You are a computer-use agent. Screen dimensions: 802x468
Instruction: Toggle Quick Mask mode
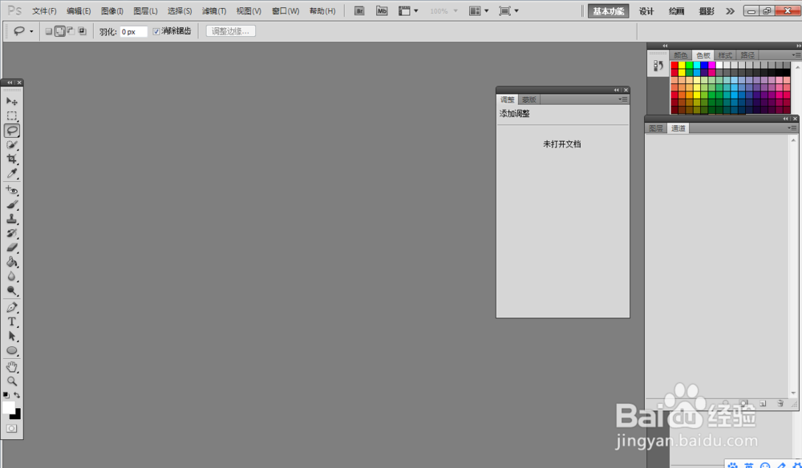pos(12,429)
